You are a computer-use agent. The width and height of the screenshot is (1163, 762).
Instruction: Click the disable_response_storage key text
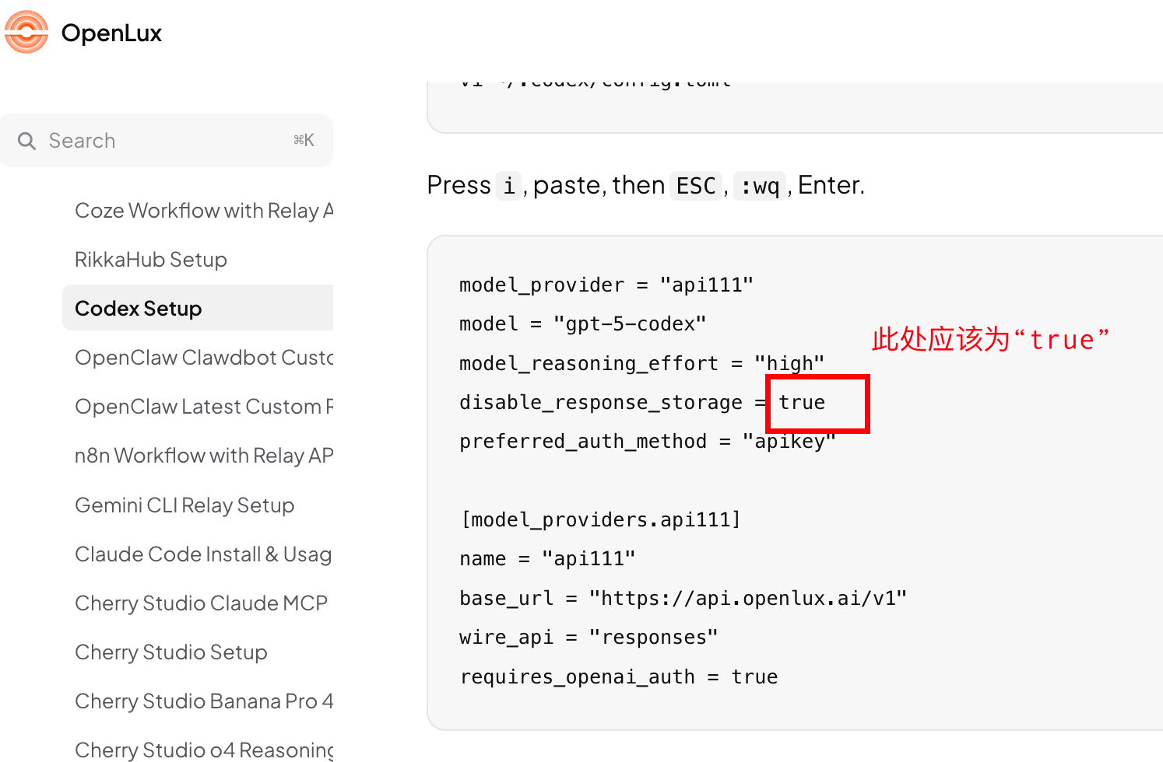click(x=601, y=403)
